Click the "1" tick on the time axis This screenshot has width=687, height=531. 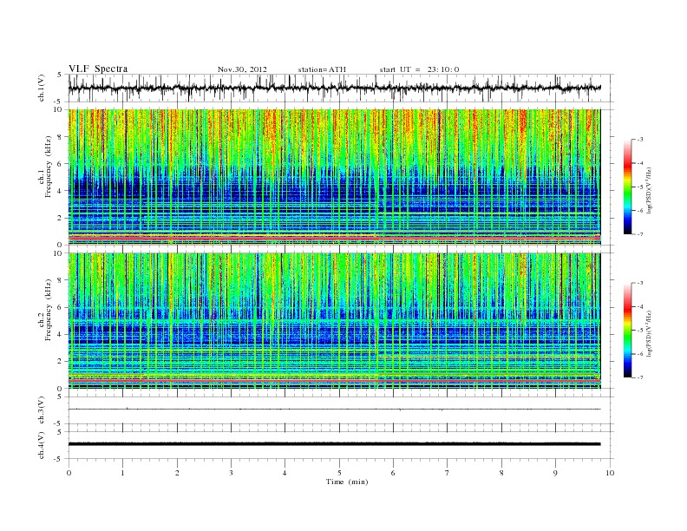click(x=122, y=473)
